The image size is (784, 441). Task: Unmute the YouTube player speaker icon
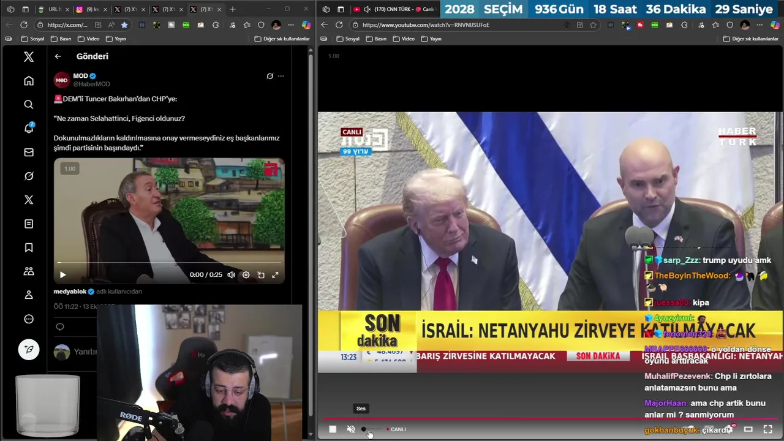click(351, 429)
